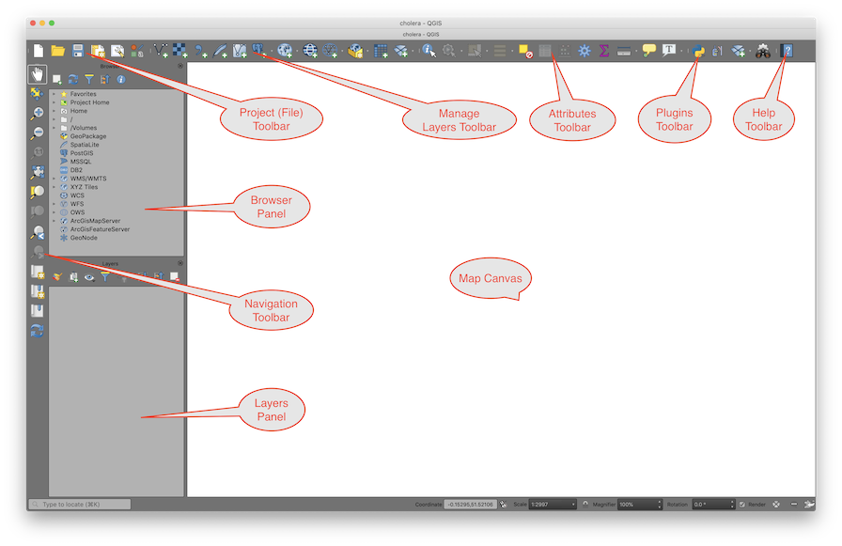Select the Identify Features tool
The height and width of the screenshot is (546, 842).
point(428,51)
